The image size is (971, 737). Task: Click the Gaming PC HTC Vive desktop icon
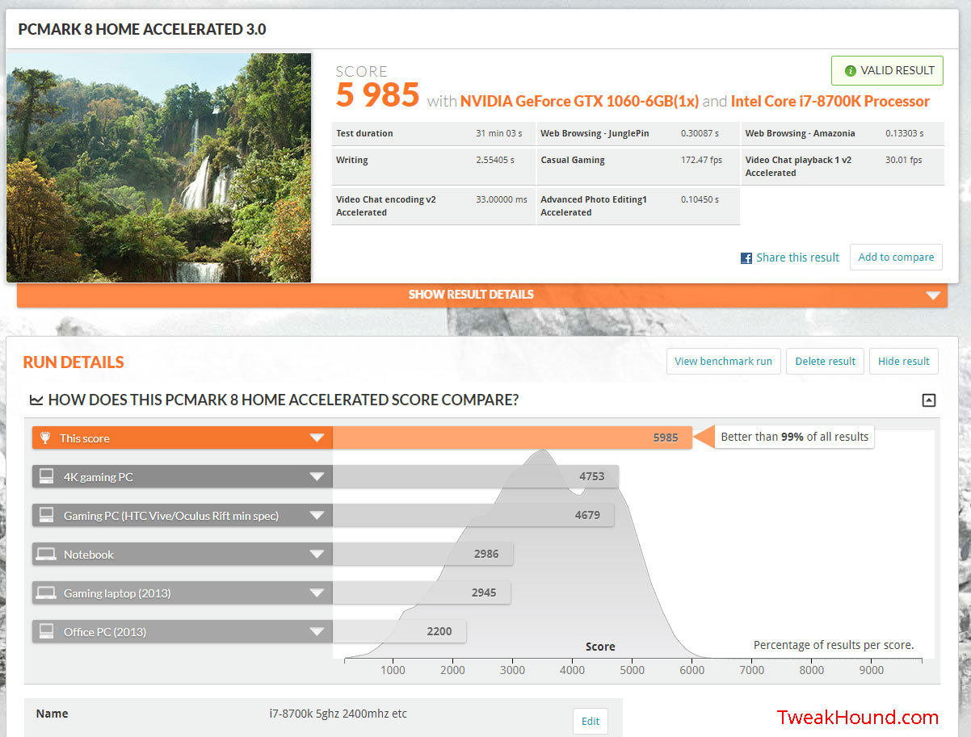pyautogui.click(x=47, y=515)
